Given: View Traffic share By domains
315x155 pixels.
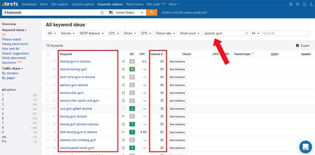Looking at the screenshot, I should pyautogui.click(x=10, y=73).
